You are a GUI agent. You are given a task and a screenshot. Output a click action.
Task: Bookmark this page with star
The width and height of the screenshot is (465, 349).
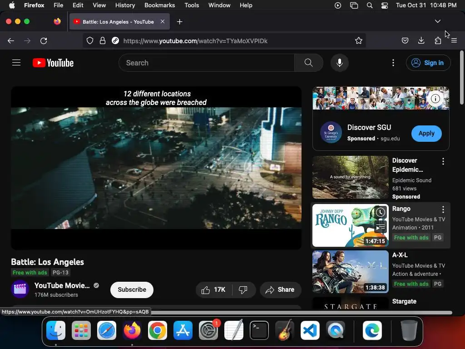coord(359,40)
